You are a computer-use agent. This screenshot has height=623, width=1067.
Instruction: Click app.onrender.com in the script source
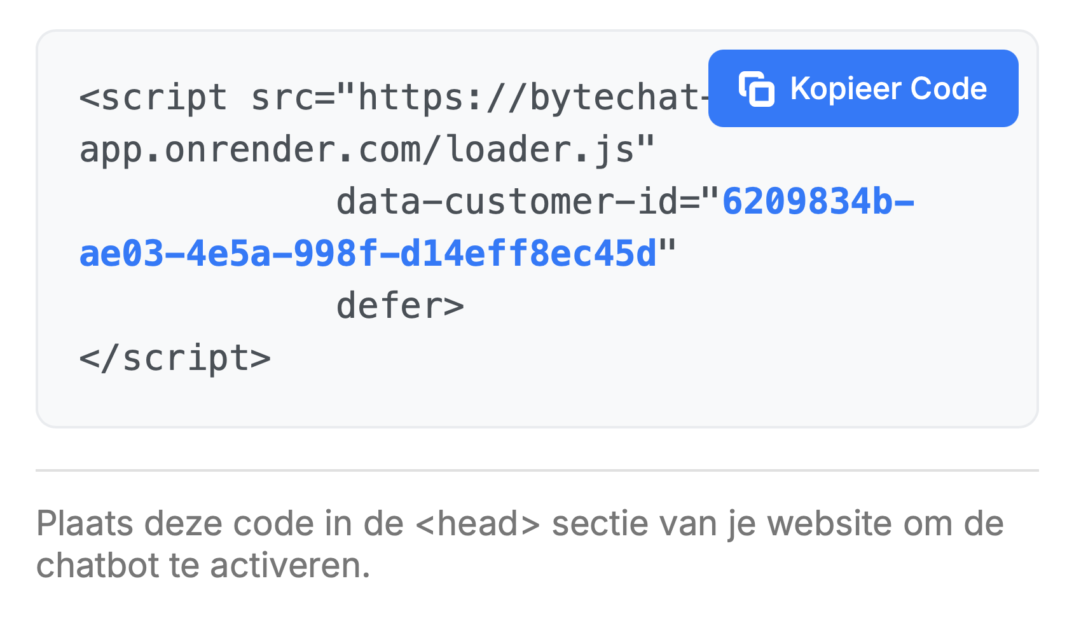point(248,148)
